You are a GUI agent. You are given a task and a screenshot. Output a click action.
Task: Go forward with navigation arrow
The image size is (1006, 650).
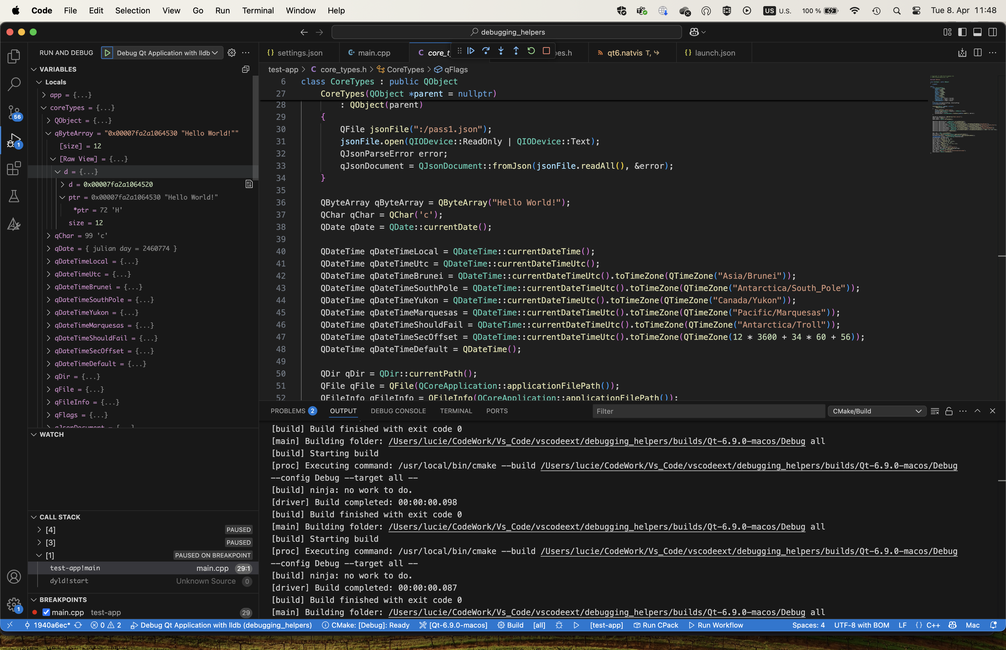[x=320, y=32]
